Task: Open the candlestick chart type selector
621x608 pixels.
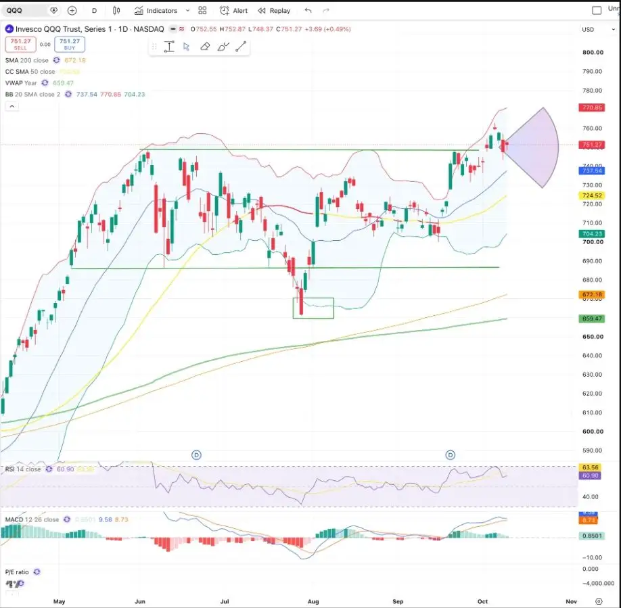Action: click(x=116, y=11)
